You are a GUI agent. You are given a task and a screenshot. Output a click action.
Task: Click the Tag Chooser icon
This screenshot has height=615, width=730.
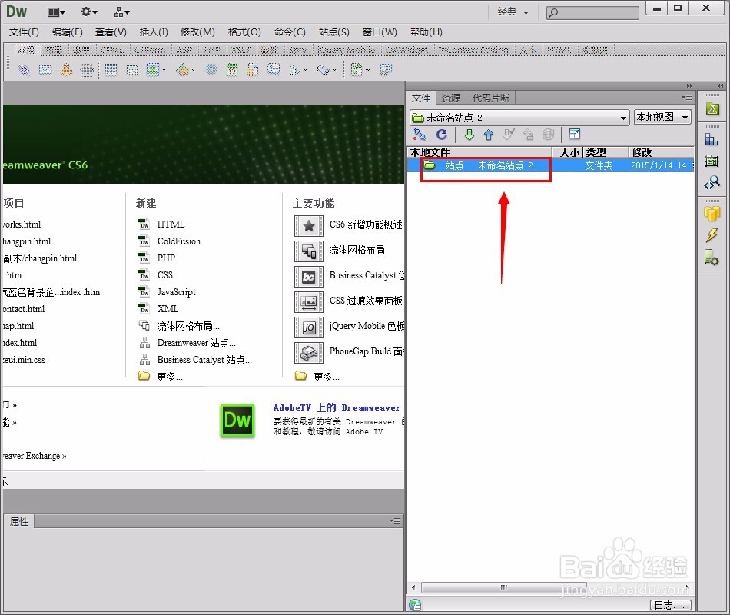(x=386, y=70)
